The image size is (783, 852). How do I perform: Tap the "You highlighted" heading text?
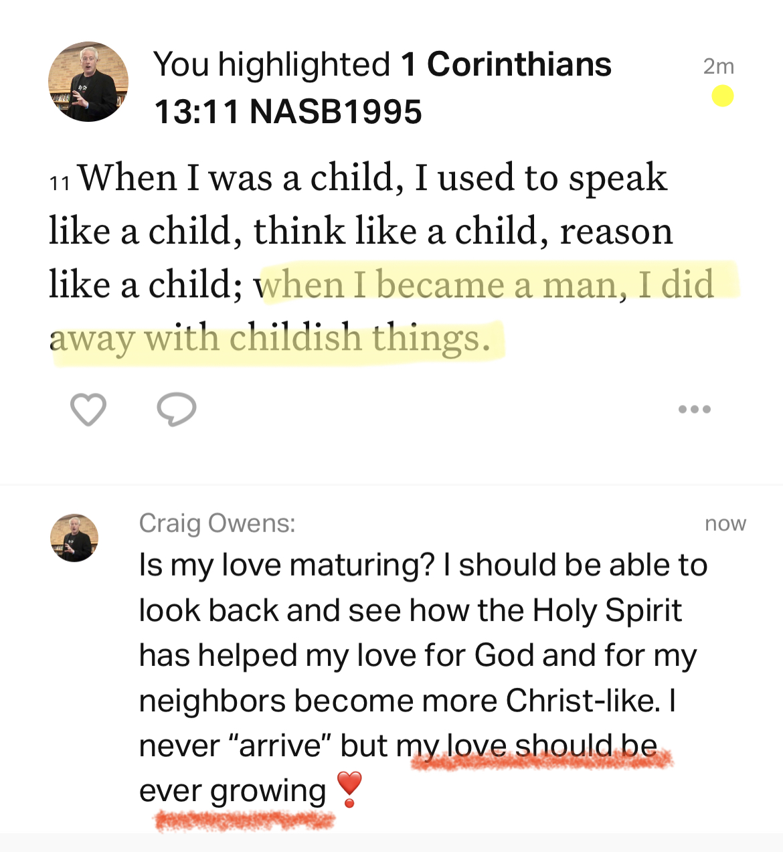pyautogui.click(x=271, y=65)
